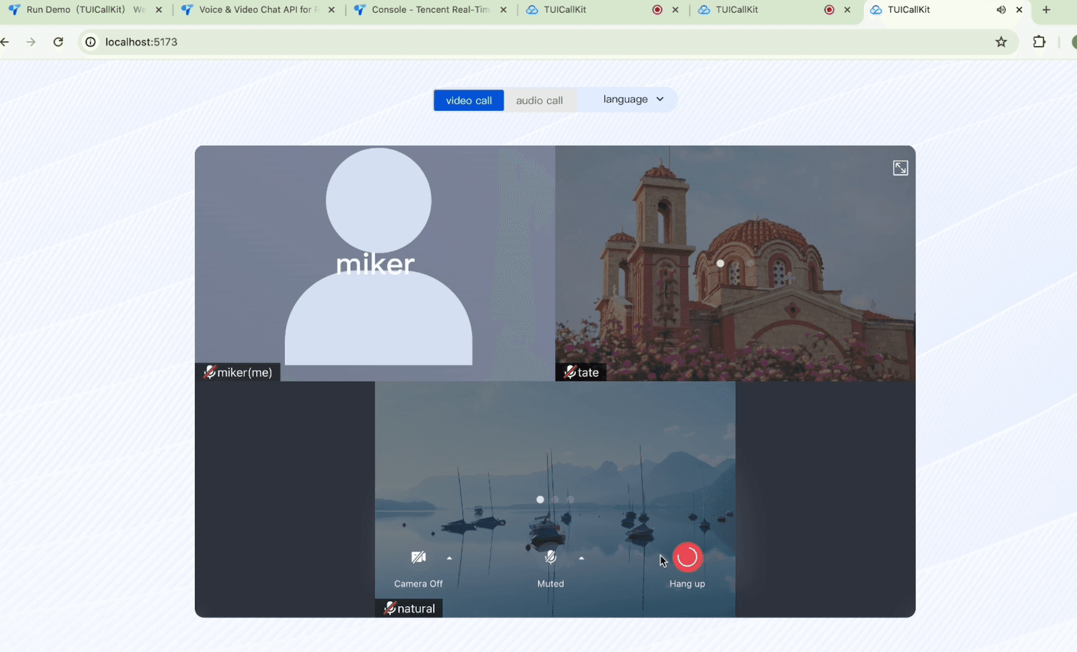Click the fullscreen expand icon

tap(900, 168)
